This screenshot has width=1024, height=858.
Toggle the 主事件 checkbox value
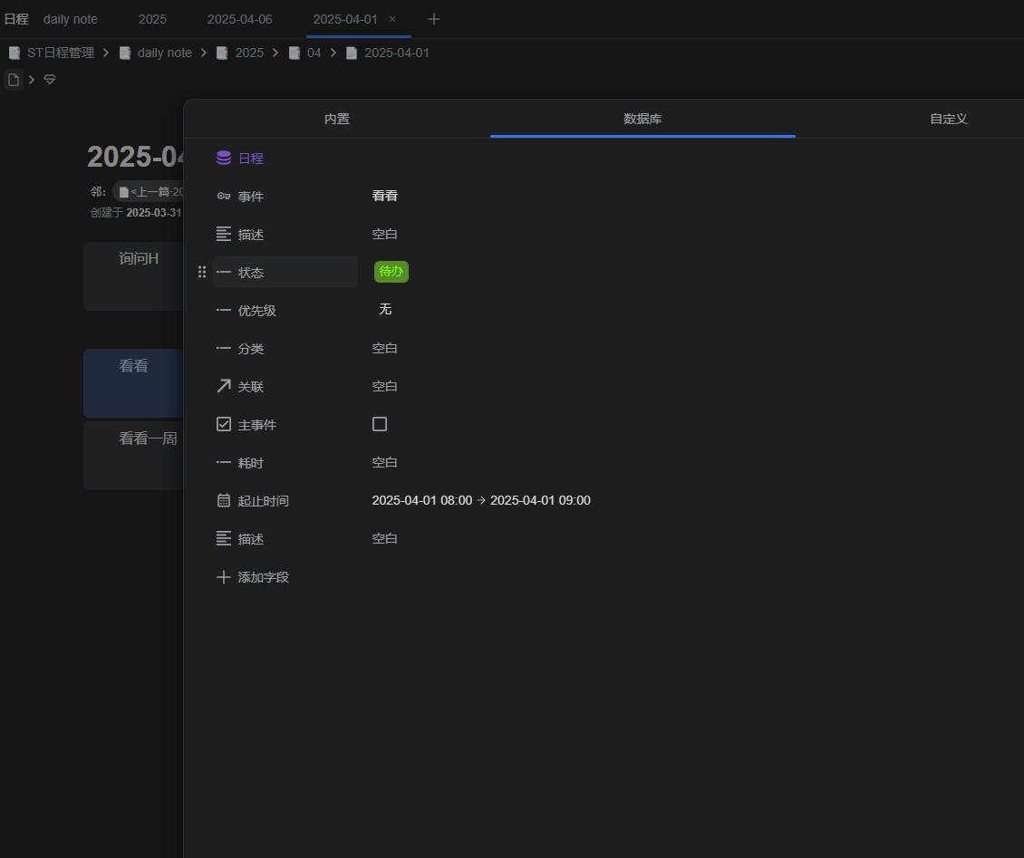pos(380,424)
